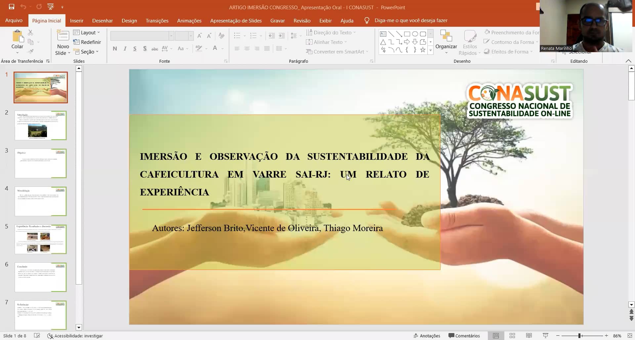
Task: Click the Layout button
Action: (86, 32)
